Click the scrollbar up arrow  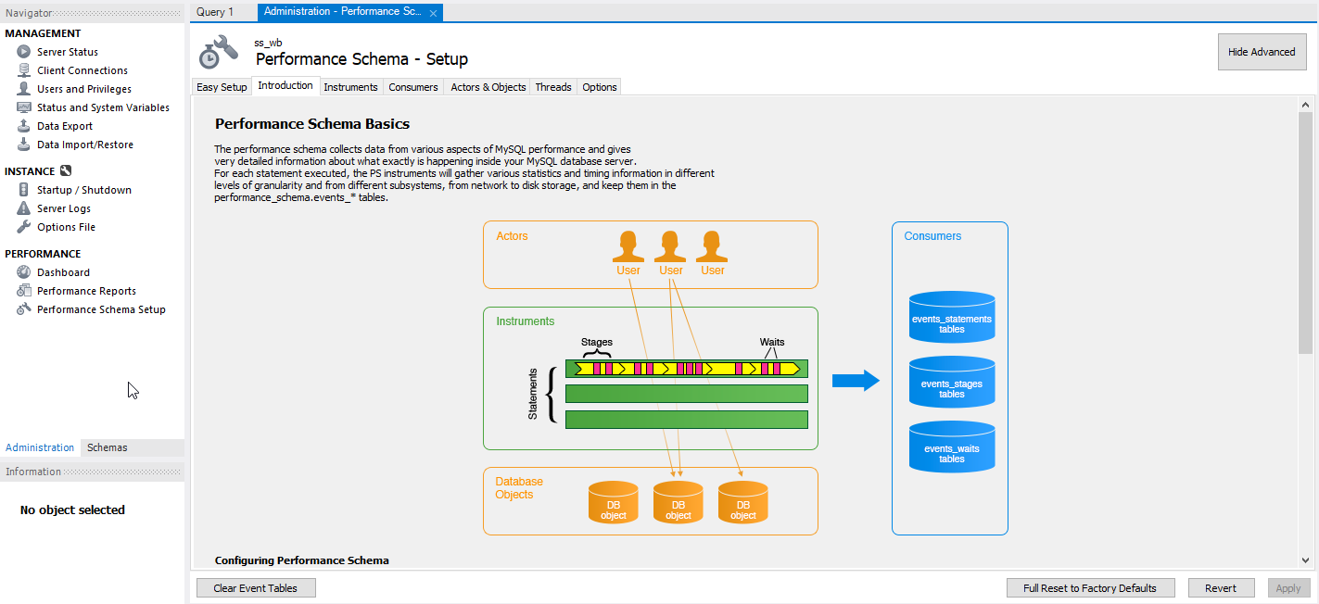tap(1305, 105)
